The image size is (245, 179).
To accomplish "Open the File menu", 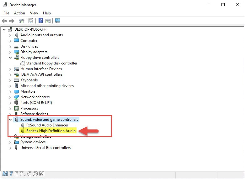I will (6, 13).
